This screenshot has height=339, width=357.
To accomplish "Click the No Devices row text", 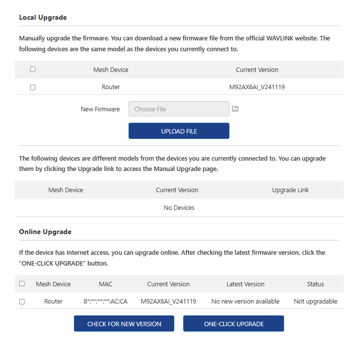I will [x=179, y=207].
